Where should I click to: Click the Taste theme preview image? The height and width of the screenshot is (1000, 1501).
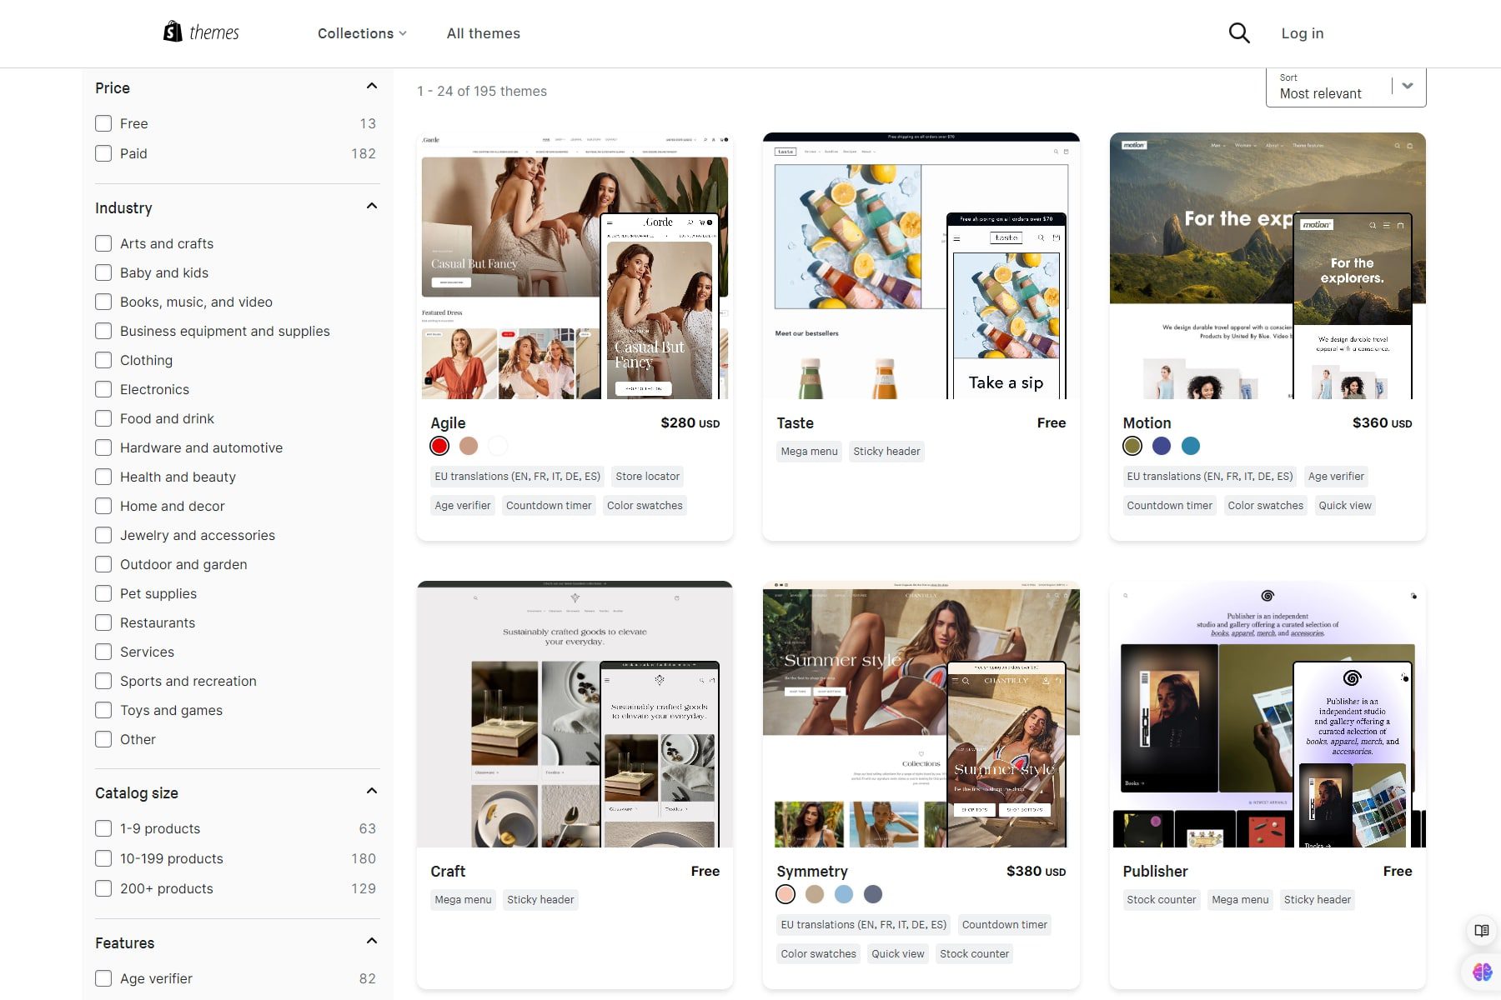click(920, 267)
